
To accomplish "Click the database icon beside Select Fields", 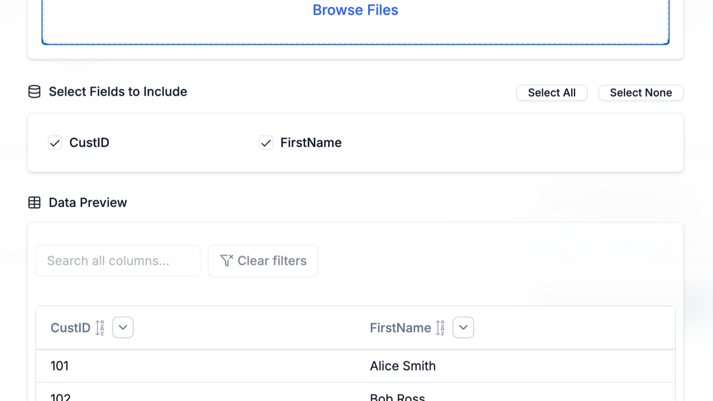I will pos(34,91).
